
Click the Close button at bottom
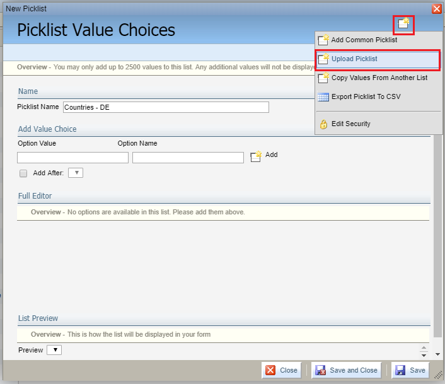click(x=282, y=370)
